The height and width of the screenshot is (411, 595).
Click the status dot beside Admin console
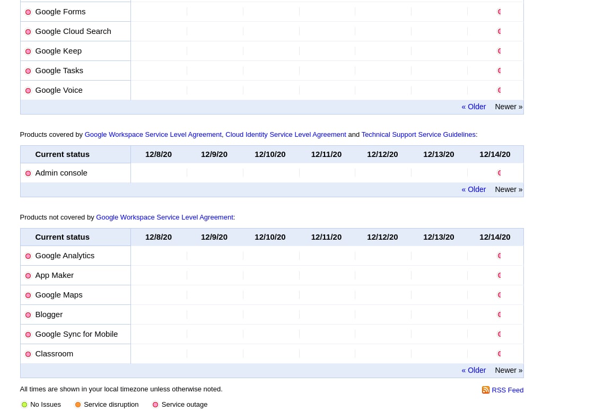[x=28, y=173]
